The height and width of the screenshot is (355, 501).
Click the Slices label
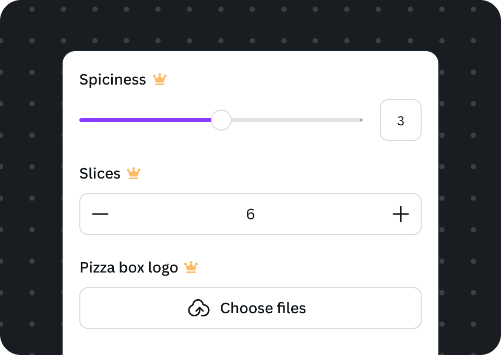[100, 173]
